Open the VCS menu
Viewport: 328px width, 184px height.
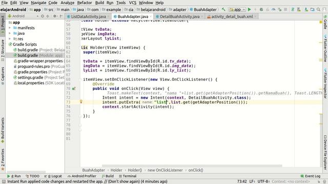tap(133, 3)
